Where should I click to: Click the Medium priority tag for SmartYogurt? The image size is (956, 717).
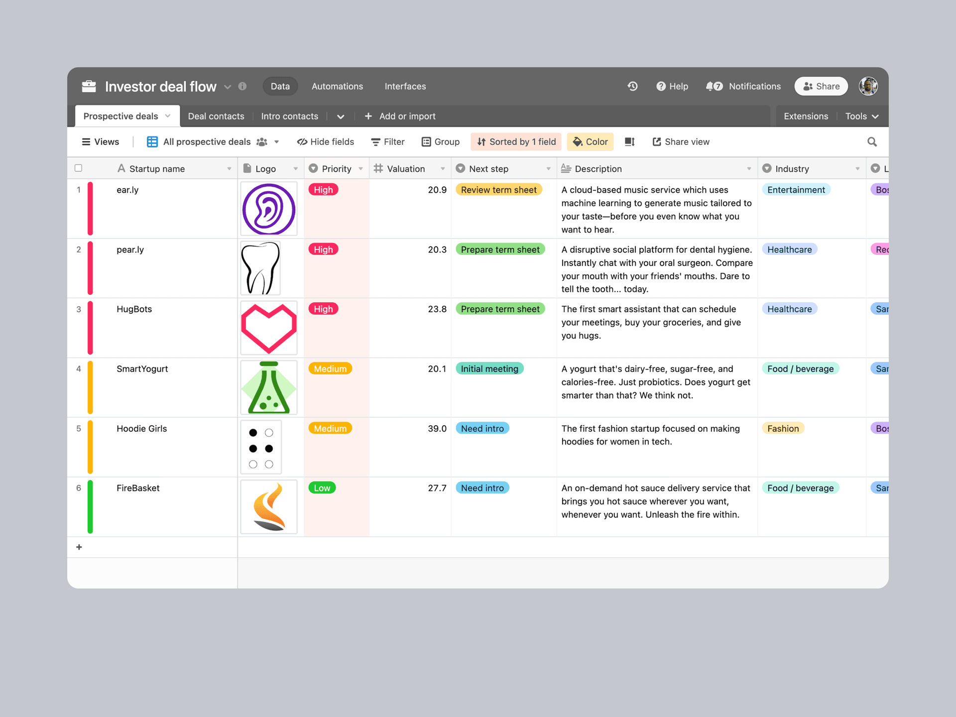pos(330,368)
